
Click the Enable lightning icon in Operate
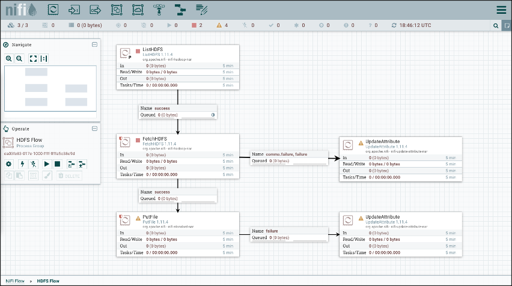[x=22, y=164]
